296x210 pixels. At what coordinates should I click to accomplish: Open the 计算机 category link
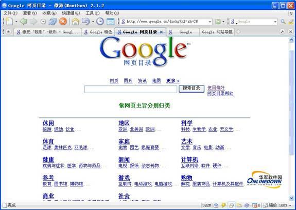(x=189, y=160)
